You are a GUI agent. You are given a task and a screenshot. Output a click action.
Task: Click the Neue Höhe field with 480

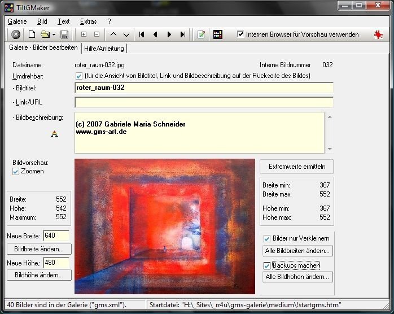coord(56,263)
